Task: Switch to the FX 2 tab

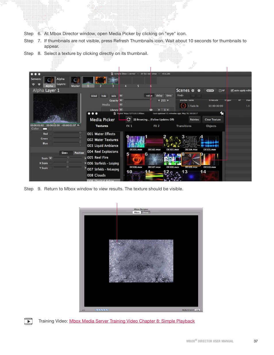Action: click(x=157, y=126)
